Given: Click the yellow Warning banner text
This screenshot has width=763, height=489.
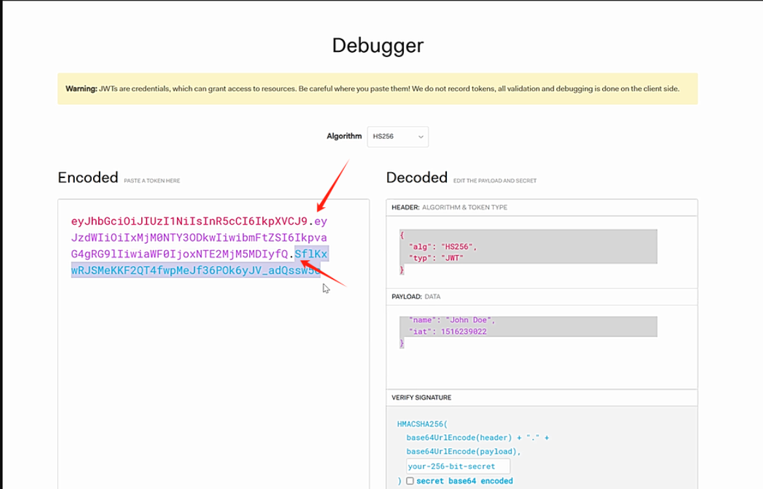Looking at the screenshot, I should tap(372, 89).
